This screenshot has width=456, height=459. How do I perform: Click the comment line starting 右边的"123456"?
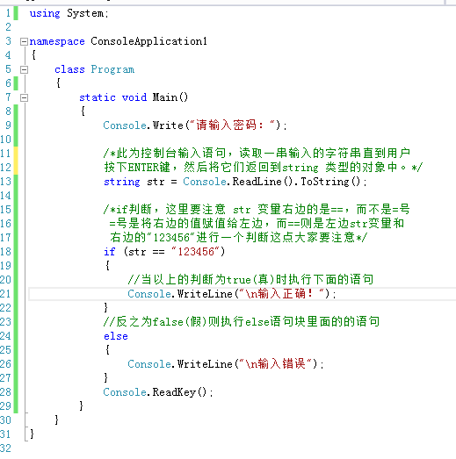[239, 238]
